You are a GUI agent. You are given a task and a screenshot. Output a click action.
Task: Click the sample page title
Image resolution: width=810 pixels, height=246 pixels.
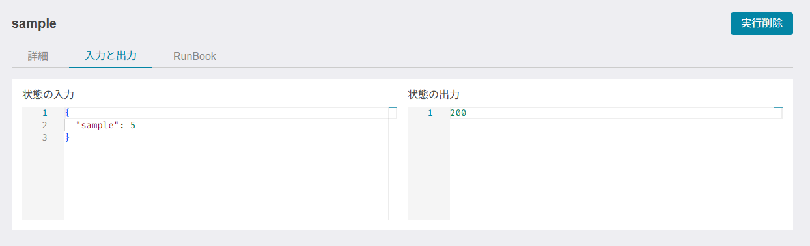pos(34,23)
